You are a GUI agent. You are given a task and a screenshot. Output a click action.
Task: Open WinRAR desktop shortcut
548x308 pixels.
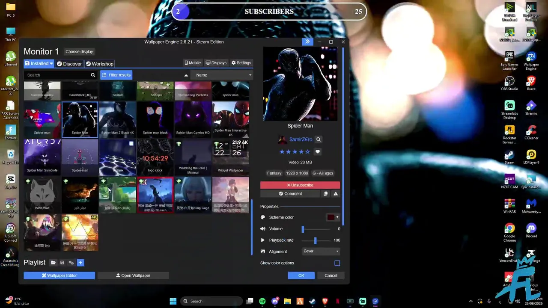coord(509,206)
